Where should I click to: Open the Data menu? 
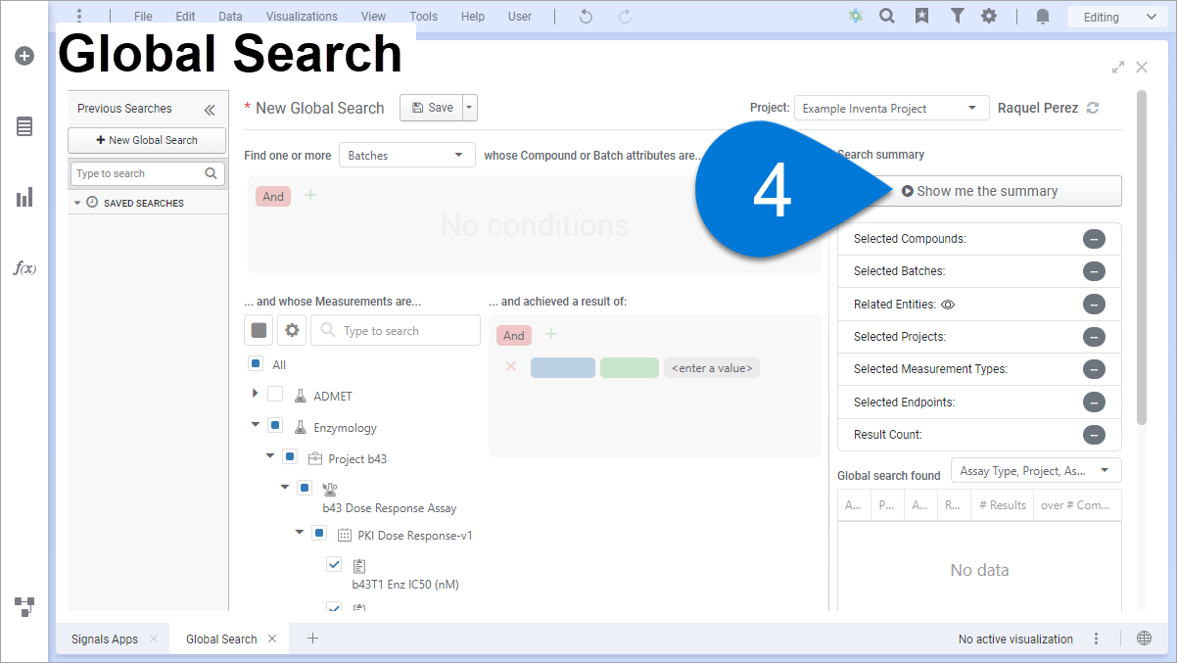tap(230, 17)
